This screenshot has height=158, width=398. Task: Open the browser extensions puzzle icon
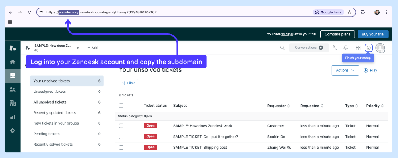363,12
